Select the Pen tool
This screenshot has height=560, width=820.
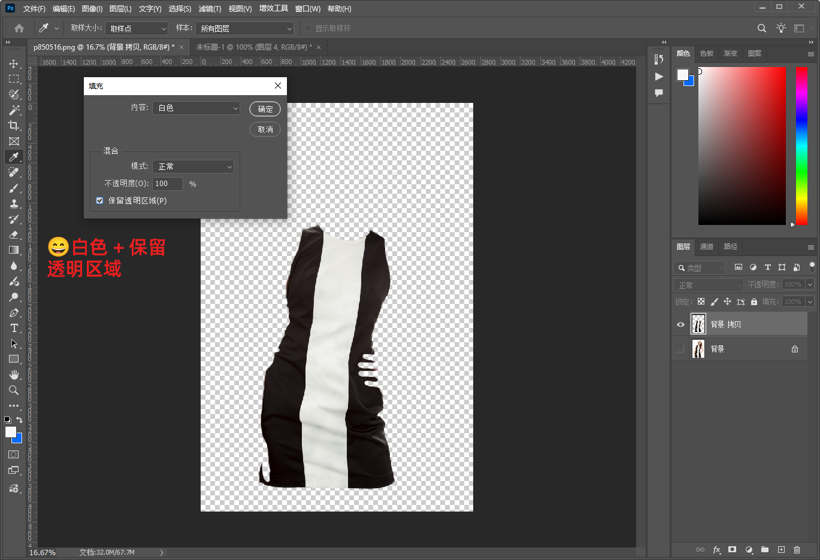(14, 312)
